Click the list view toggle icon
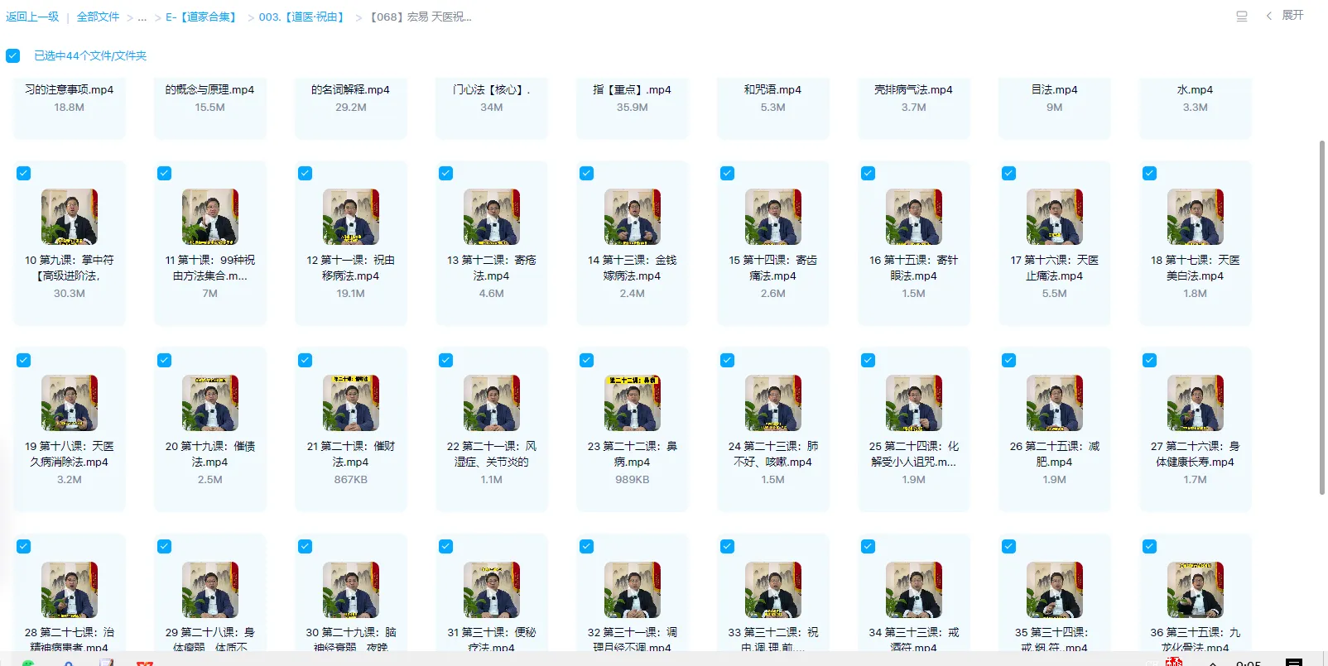The width and height of the screenshot is (1328, 666). (1241, 16)
